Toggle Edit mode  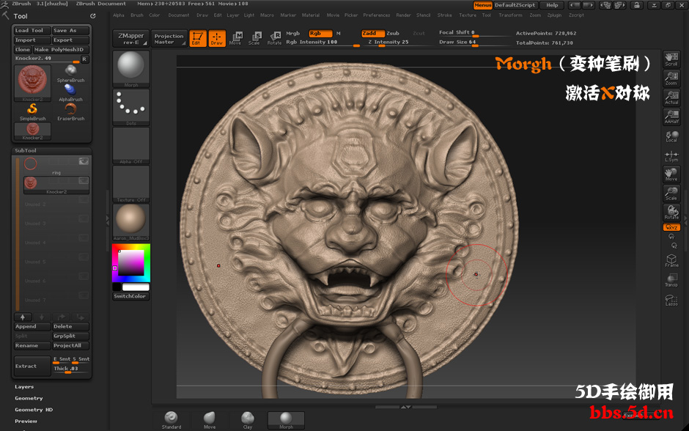click(x=198, y=38)
